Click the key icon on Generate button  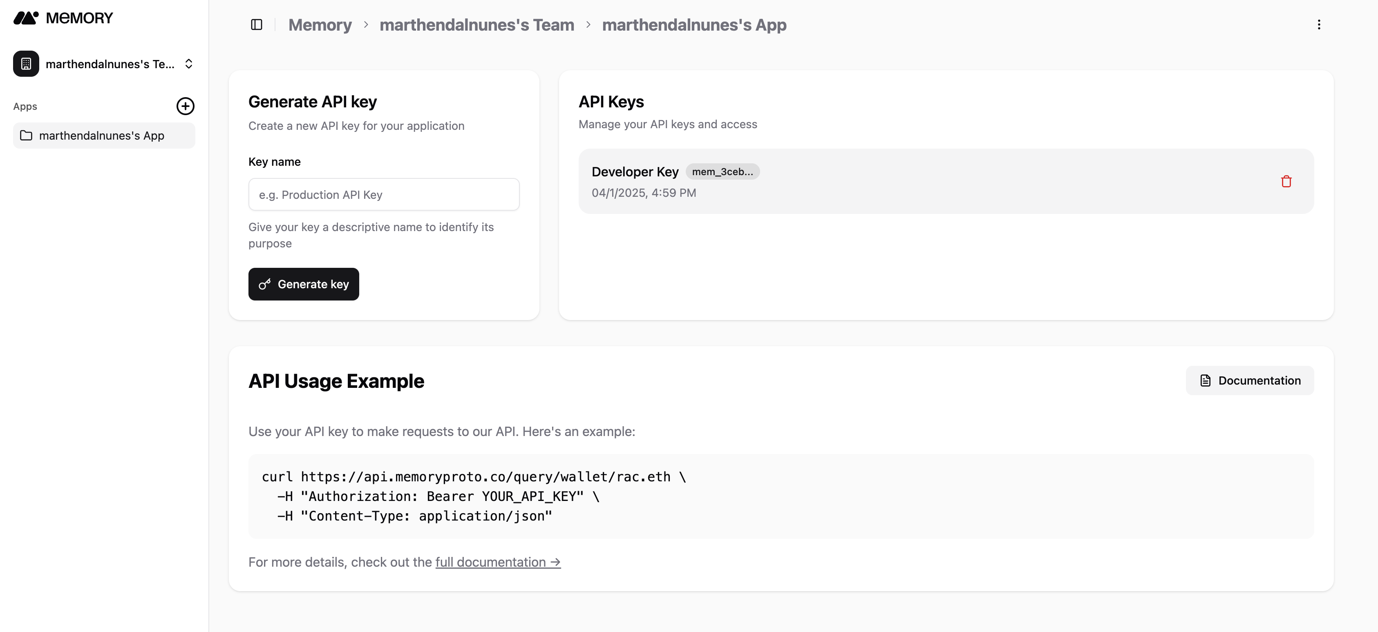[264, 284]
